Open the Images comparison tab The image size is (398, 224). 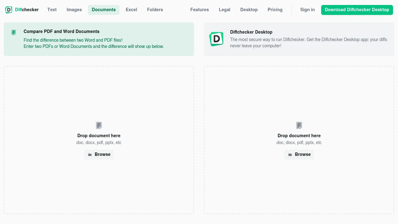[74, 10]
